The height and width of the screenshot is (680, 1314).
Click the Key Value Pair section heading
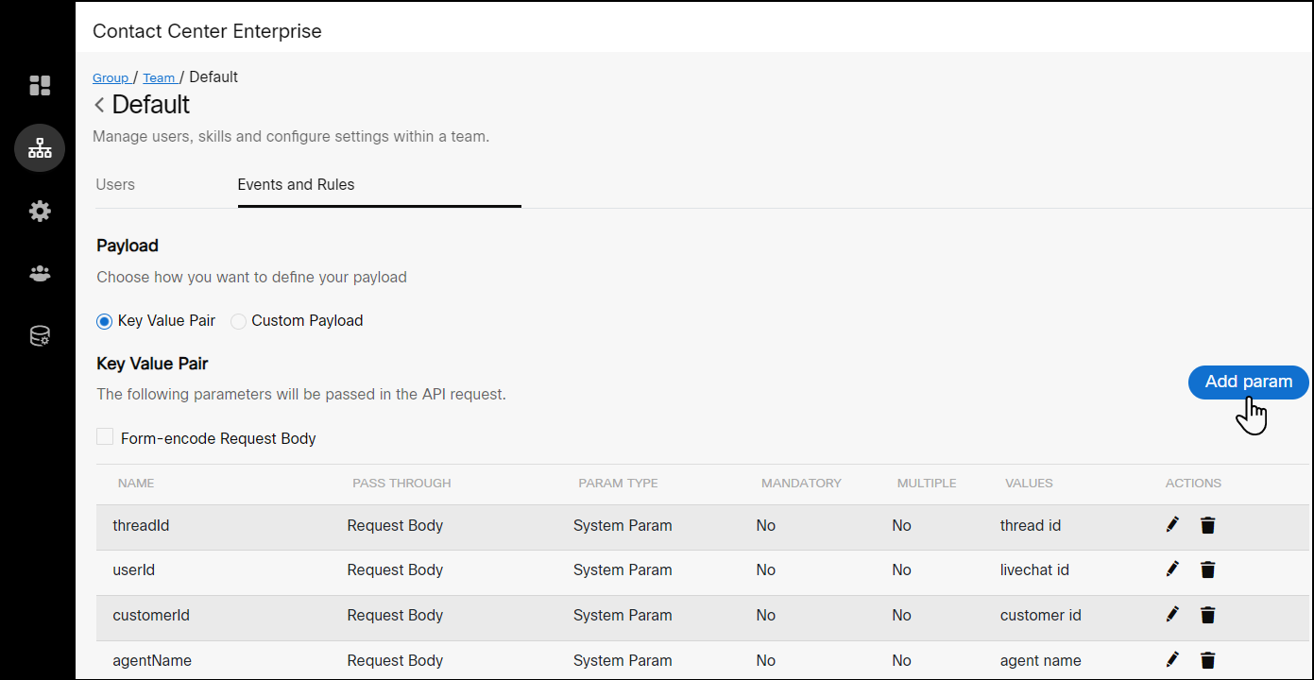(x=152, y=364)
